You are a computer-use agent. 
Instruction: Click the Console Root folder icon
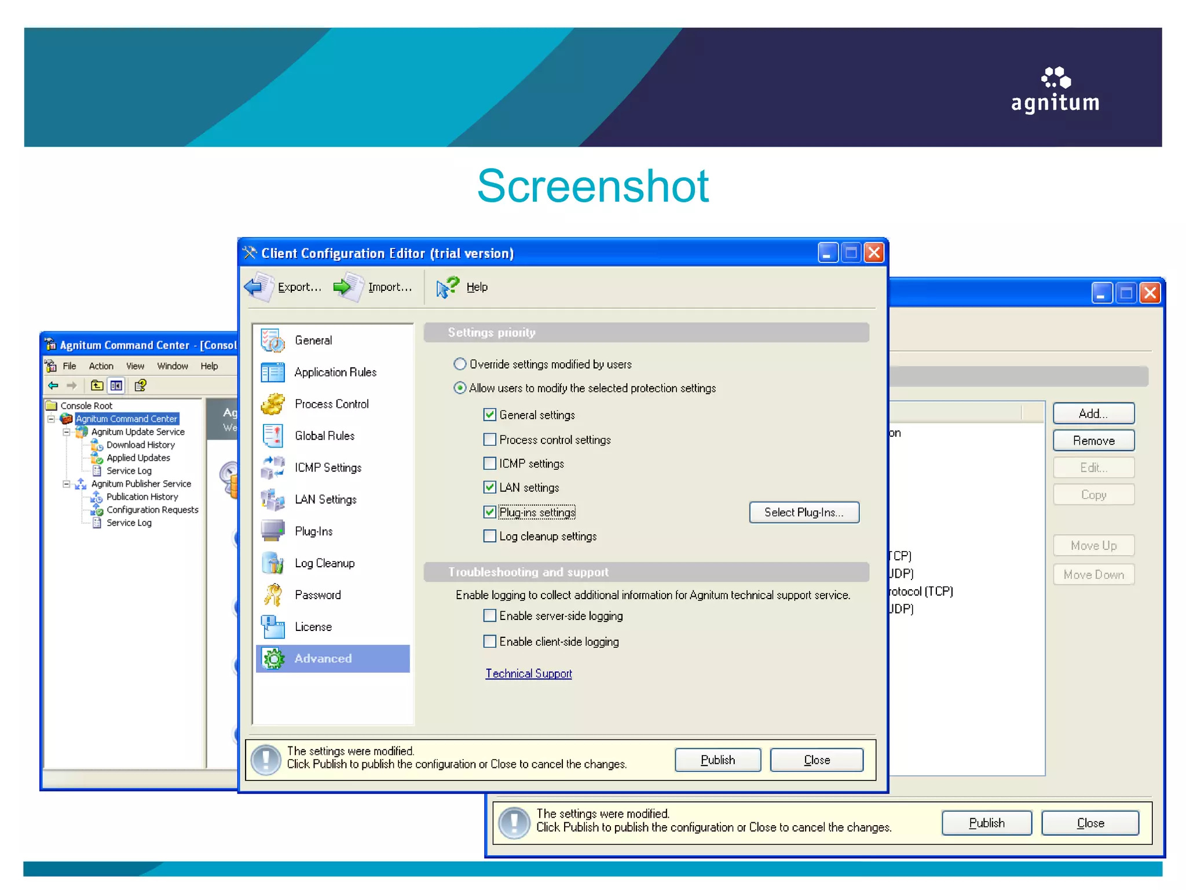tap(51, 406)
